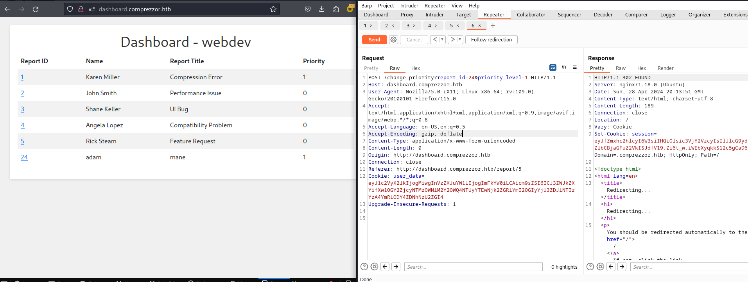Open the Help menu
This screenshot has width=748, height=282.
[x=474, y=5]
